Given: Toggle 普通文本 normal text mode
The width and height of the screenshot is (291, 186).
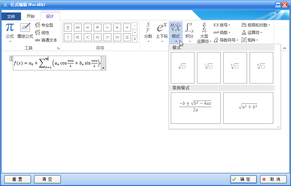Looking at the screenshot, I should click(x=46, y=40).
